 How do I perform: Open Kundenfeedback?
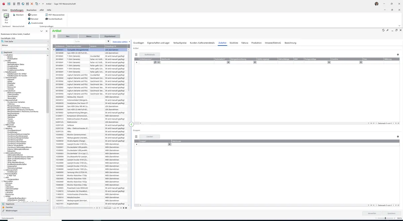54,19
